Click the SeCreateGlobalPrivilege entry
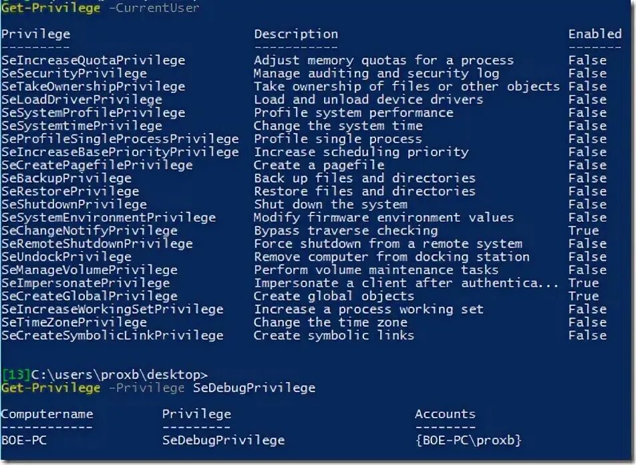This screenshot has width=636, height=465. point(90,296)
